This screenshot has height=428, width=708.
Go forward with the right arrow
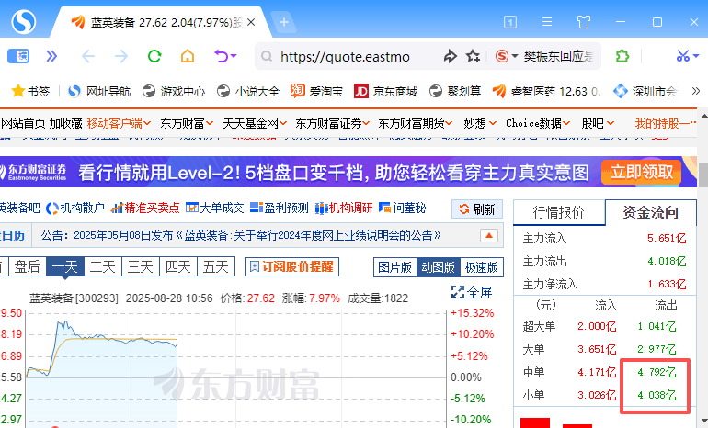[x=121, y=56]
